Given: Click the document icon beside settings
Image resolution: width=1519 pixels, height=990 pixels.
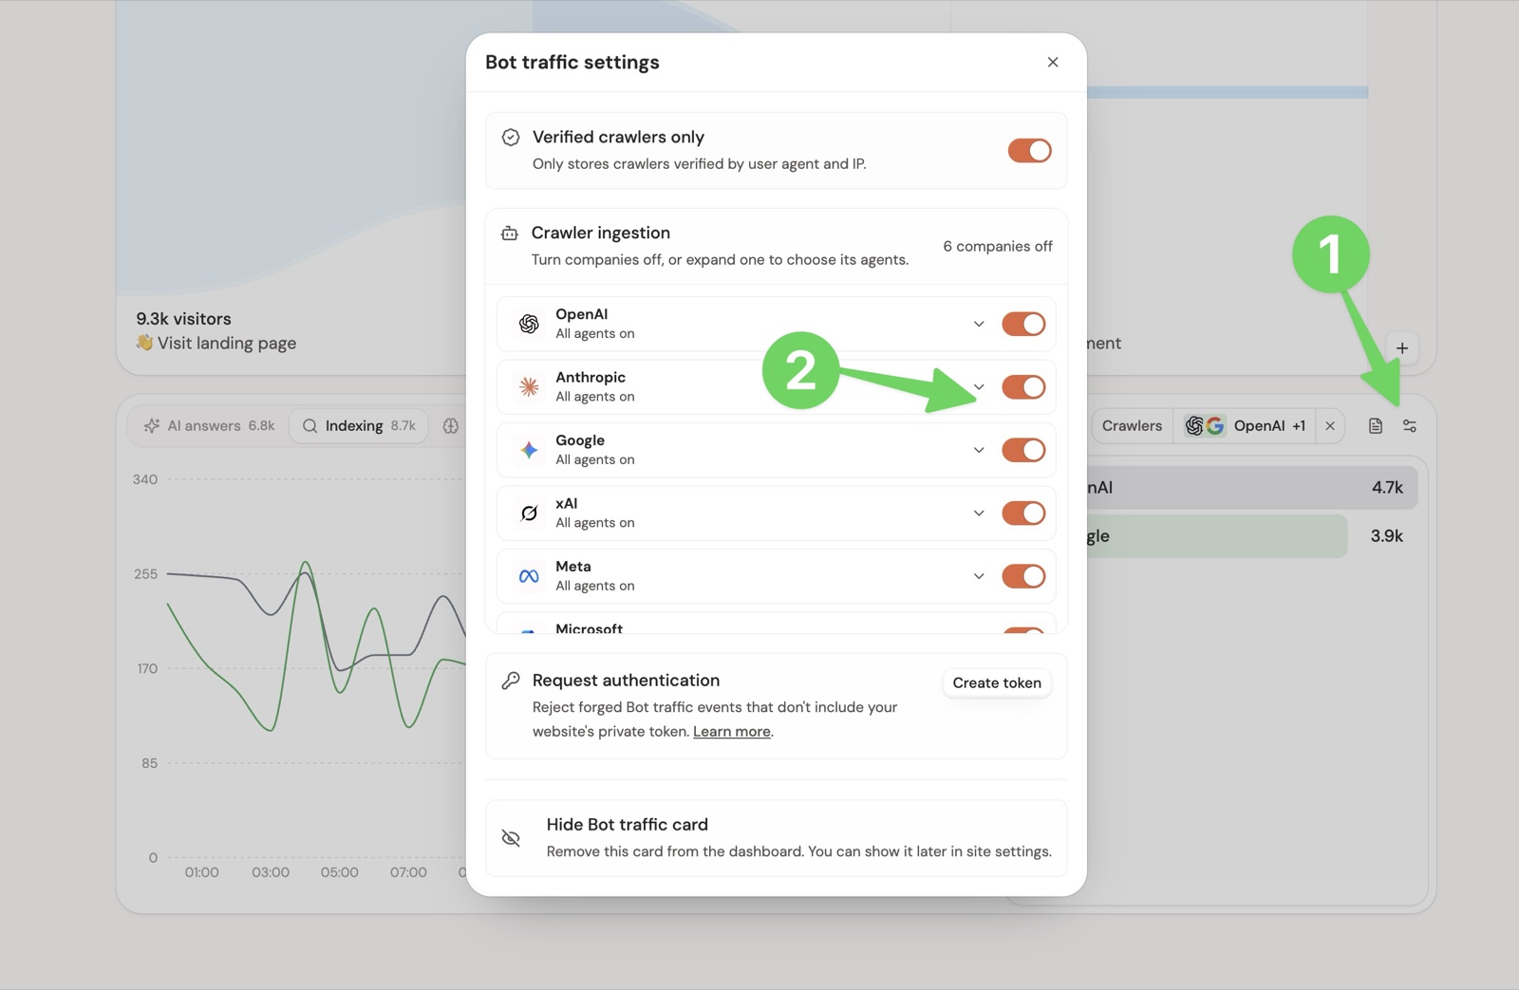Looking at the screenshot, I should (x=1376, y=426).
